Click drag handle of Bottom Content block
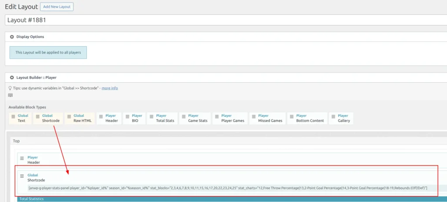 tap(291, 117)
